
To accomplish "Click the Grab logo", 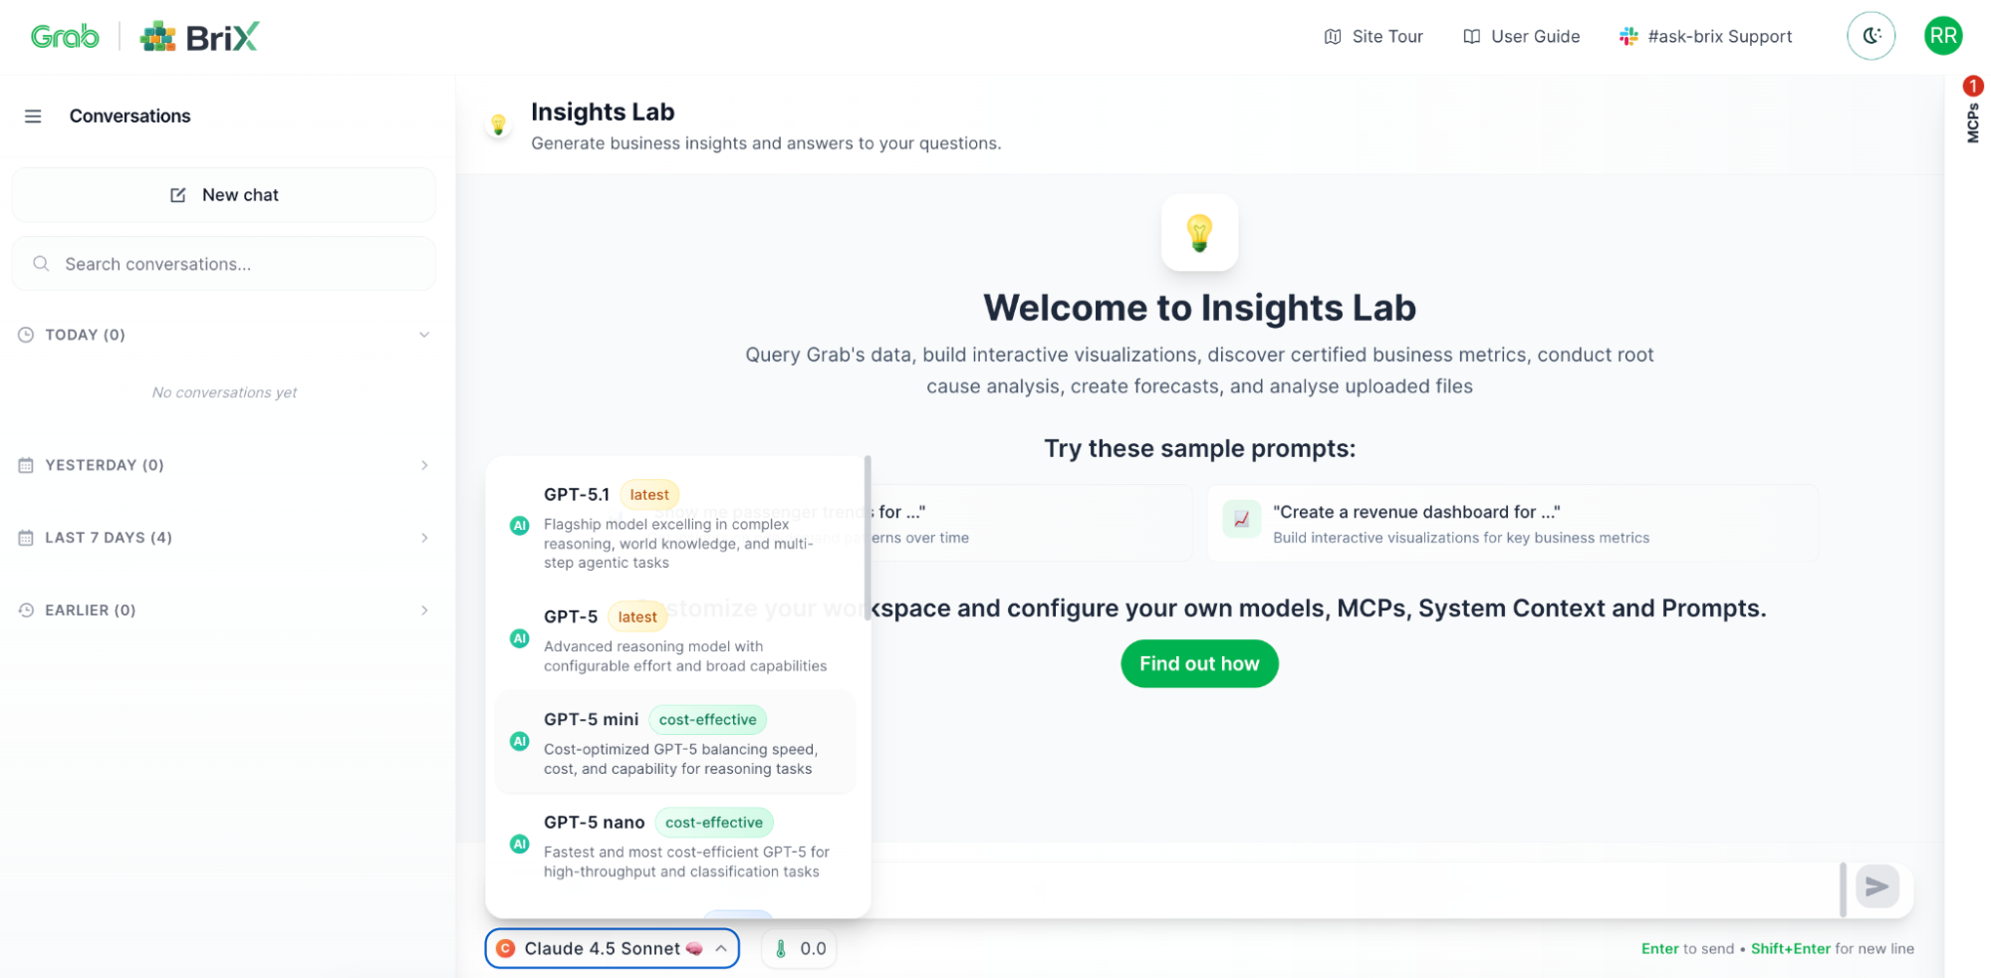I will coord(65,37).
